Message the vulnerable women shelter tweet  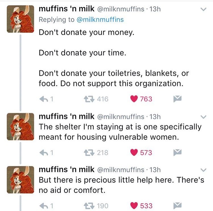coord(177,153)
